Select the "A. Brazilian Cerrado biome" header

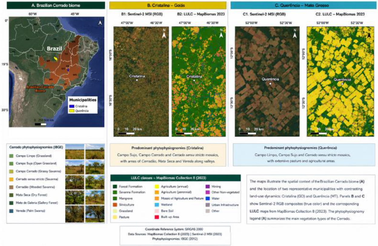coord(56,5)
